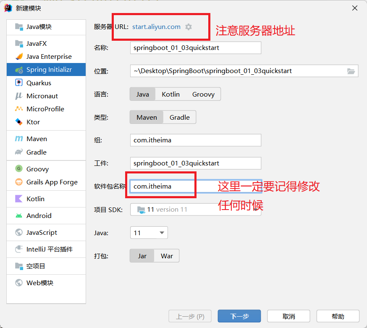The height and width of the screenshot is (328, 367).
Task: Click 帮助 button
Action: tap(338, 316)
